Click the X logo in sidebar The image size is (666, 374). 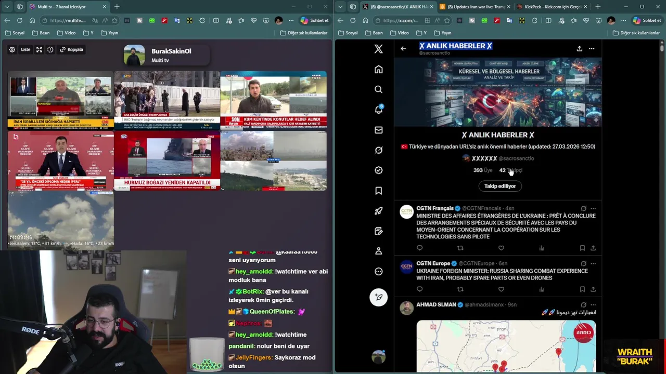tap(378, 49)
